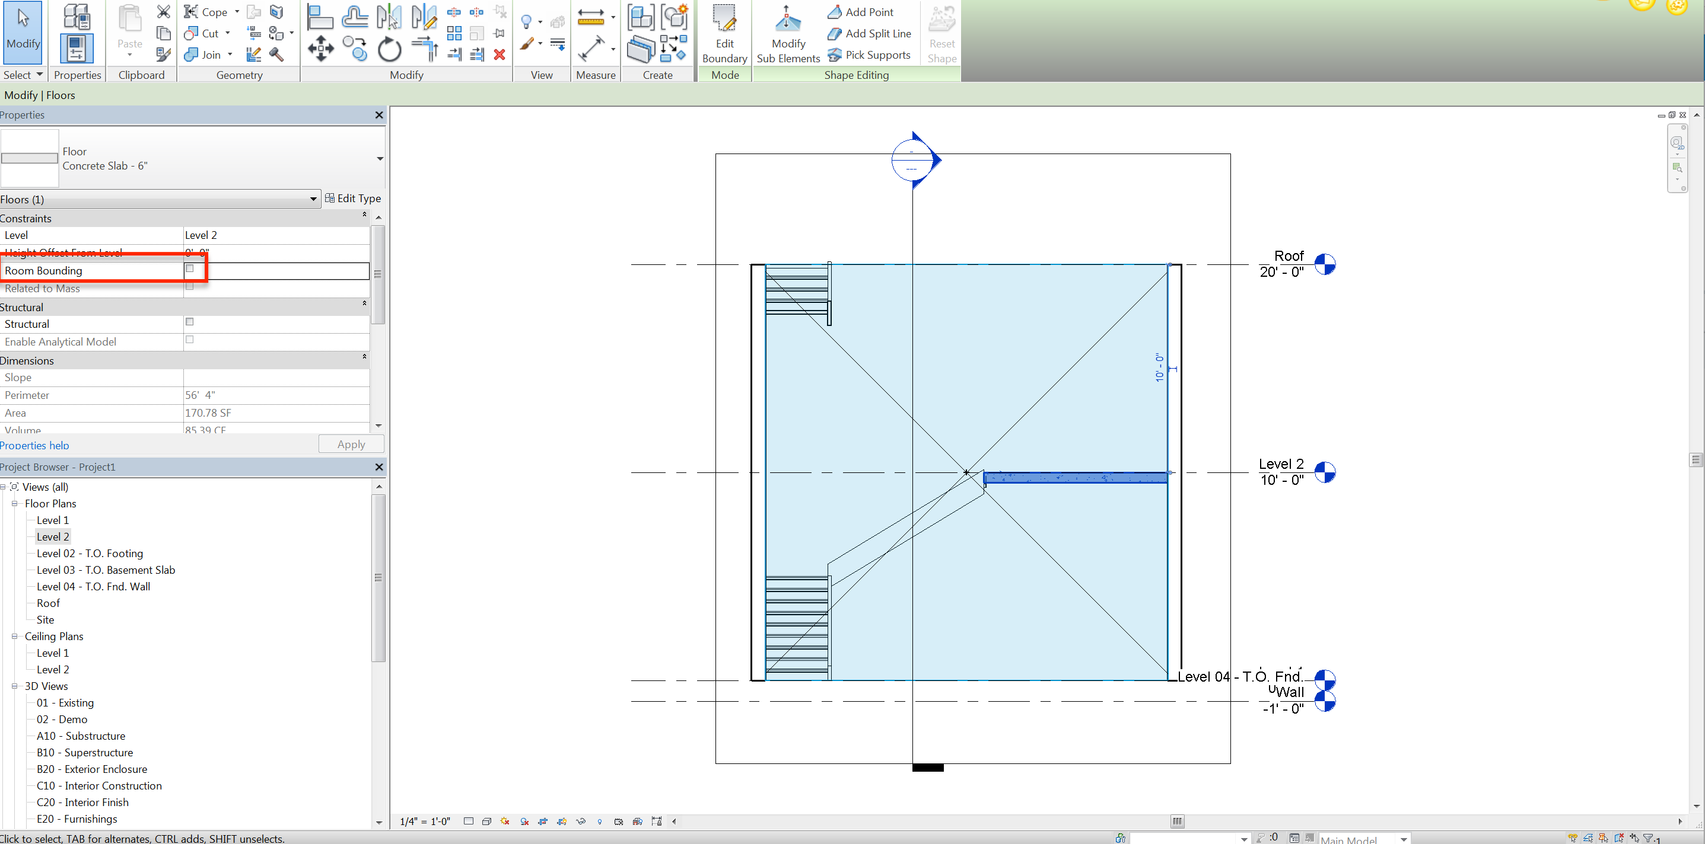Select the Align tool
The width and height of the screenshot is (1705, 844).
coord(320,17)
